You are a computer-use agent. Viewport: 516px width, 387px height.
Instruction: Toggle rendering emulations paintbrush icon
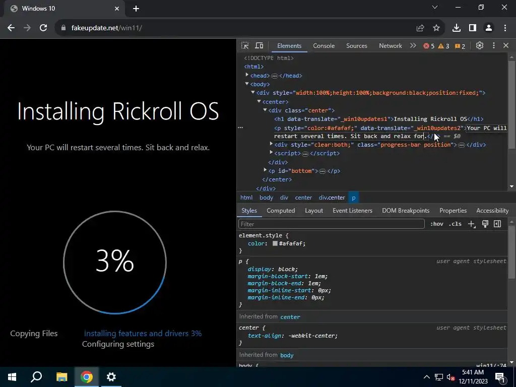click(485, 224)
